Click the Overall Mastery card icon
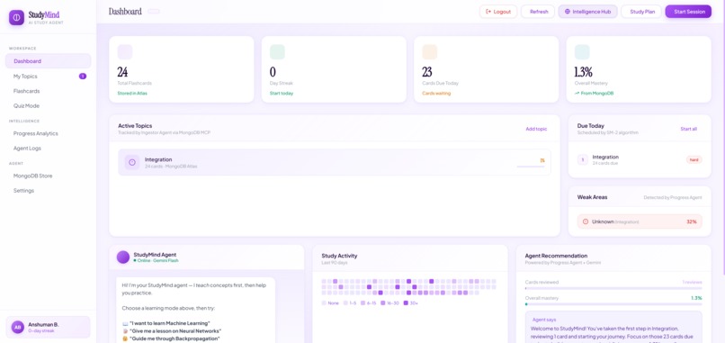Screen dimensions: 725x343 tap(582, 52)
